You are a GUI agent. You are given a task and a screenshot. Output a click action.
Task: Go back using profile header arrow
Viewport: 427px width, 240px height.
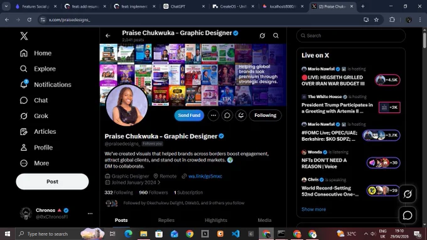tap(108, 36)
